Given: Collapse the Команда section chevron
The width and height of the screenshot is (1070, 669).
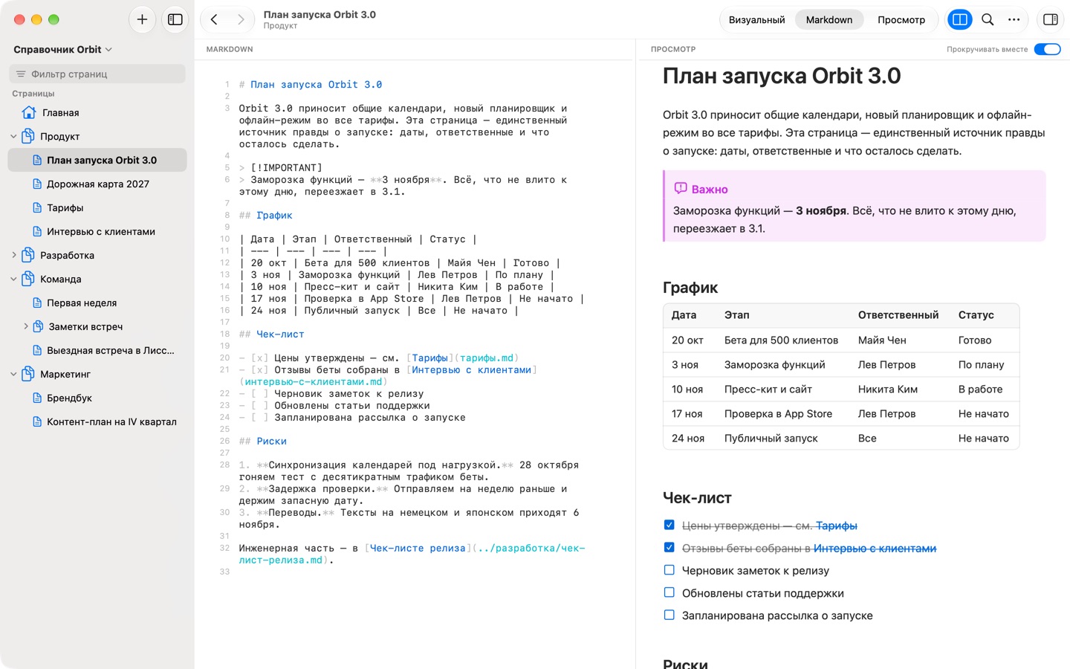Looking at the screenshot, I should tap(13, 279).
